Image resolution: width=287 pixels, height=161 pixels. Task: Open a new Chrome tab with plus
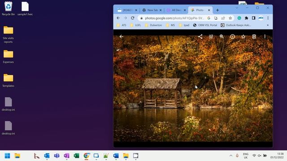click(x=217, y=10)
